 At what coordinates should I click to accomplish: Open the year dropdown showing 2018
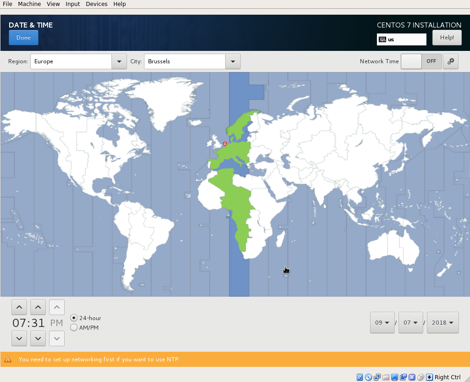(x=442, y=322)
